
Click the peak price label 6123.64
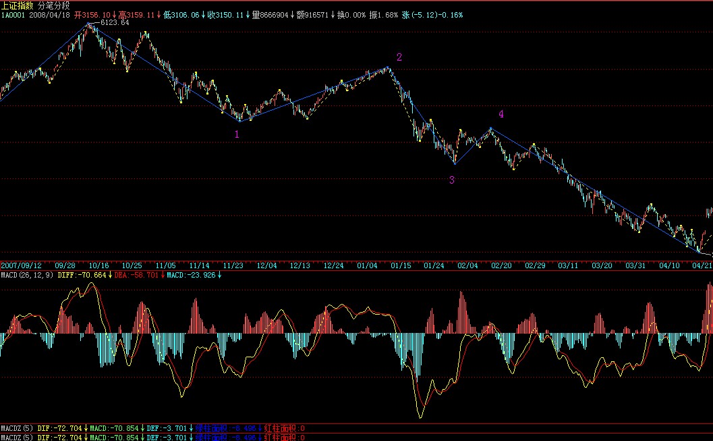point(114,23)
